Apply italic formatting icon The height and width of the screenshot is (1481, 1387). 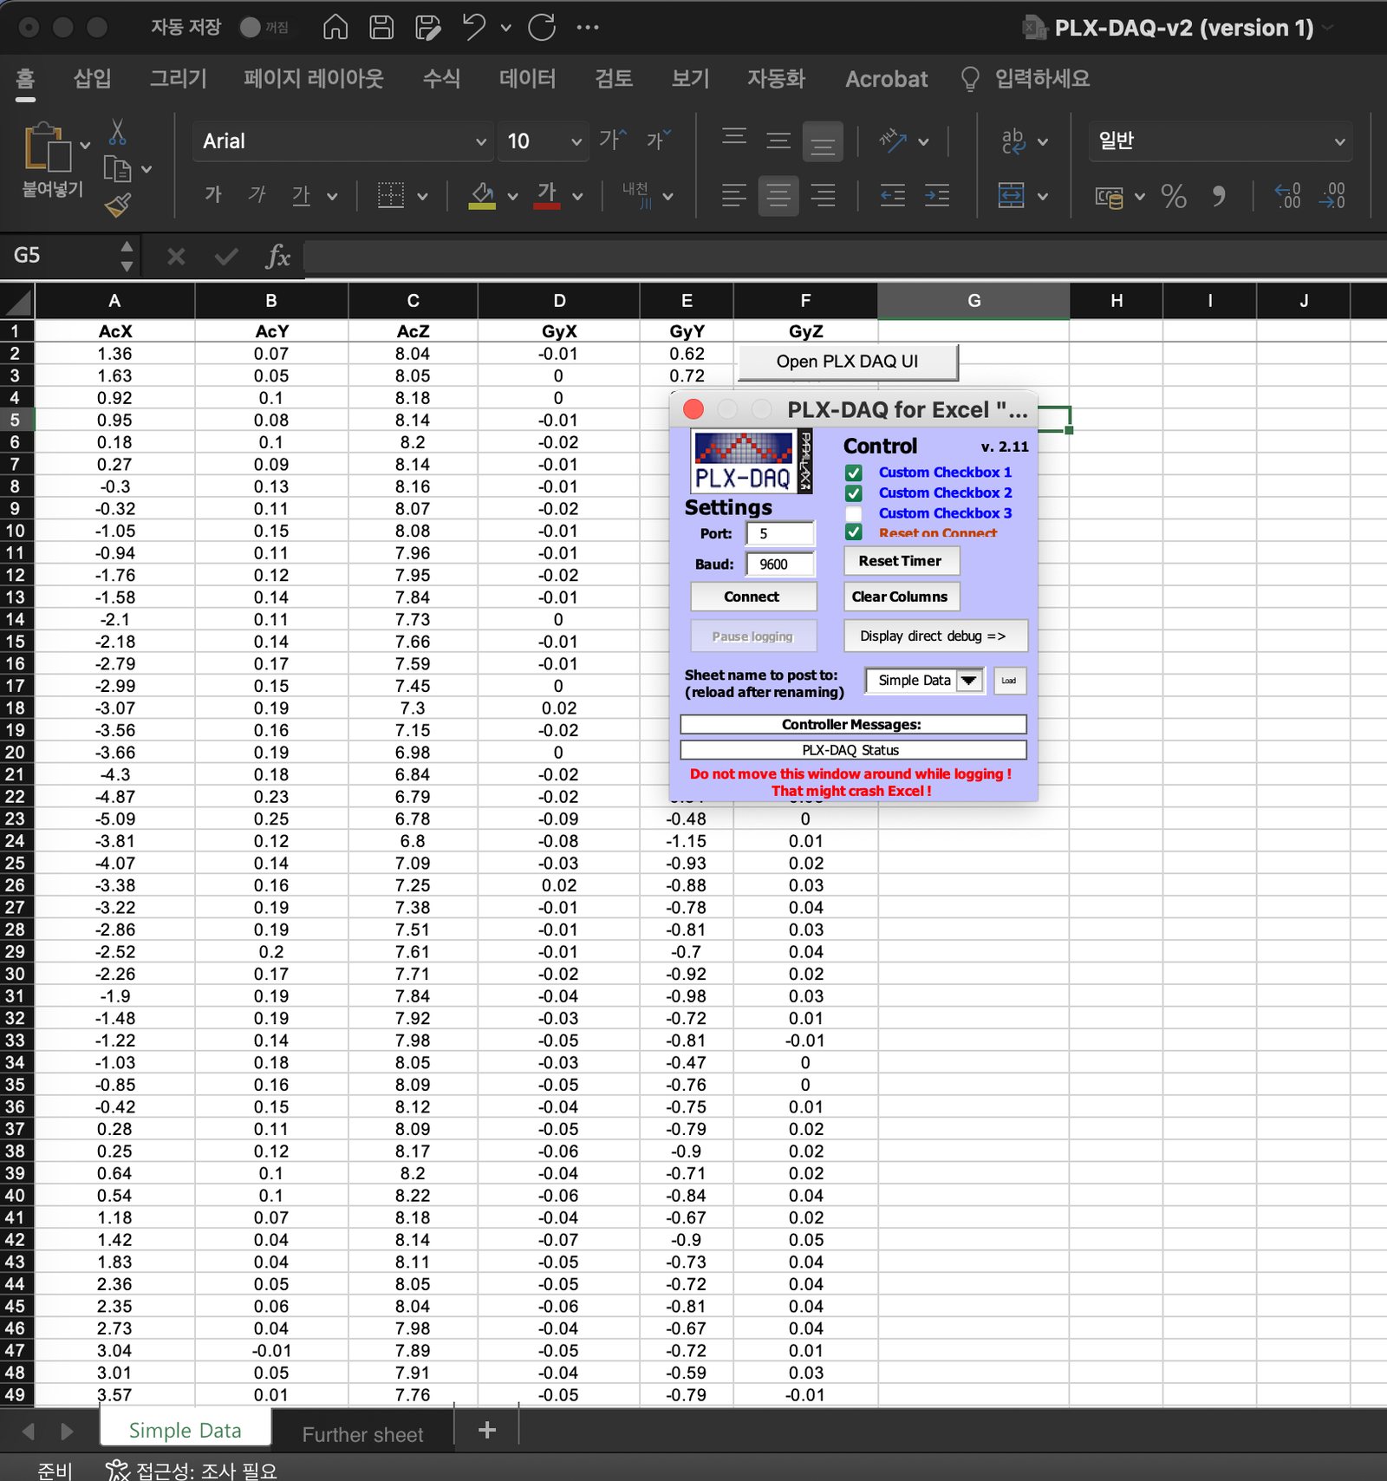click(x=257, y=194)
